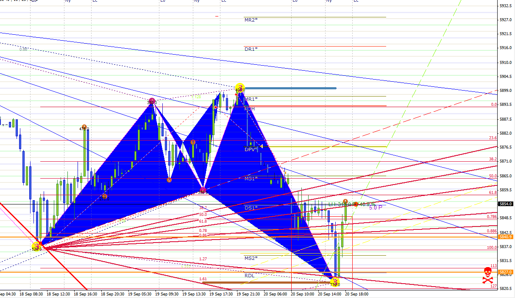This screenshot has width=515, height=298.
Task: Select the purple 5.0 P text
Action: pos(376,207)
